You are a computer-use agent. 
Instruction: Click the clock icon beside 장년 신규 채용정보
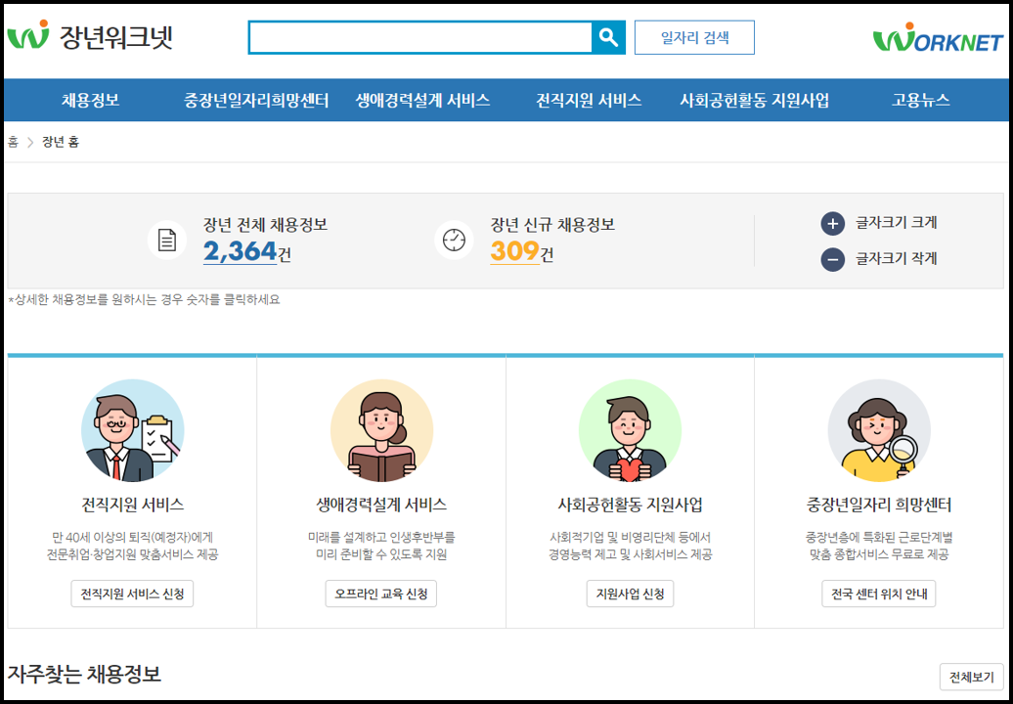click(454, 241)
